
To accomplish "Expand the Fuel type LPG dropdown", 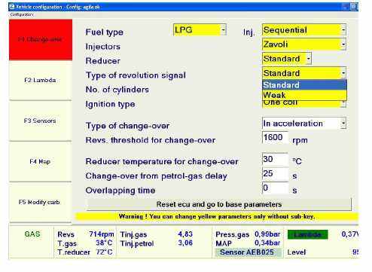I will pyautogui.click(x=200, y=30).
